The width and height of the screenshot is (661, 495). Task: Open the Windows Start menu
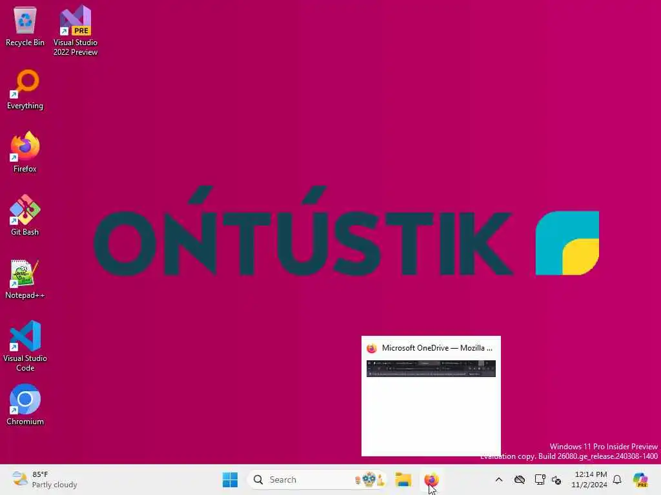click(230, 480)
